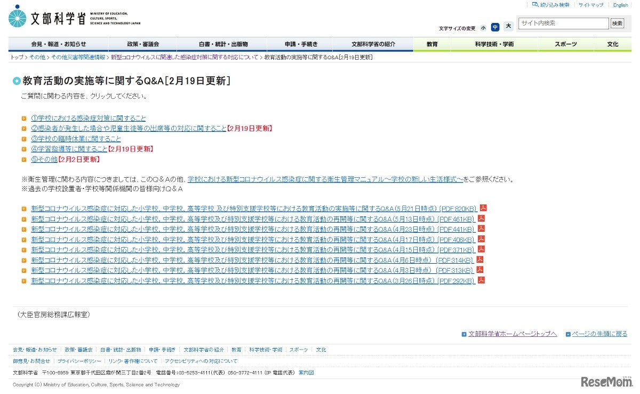Open ②感染者が発生した場合 link
The height and width of the screenshot is (394, 640).
[x=129, y=128]
